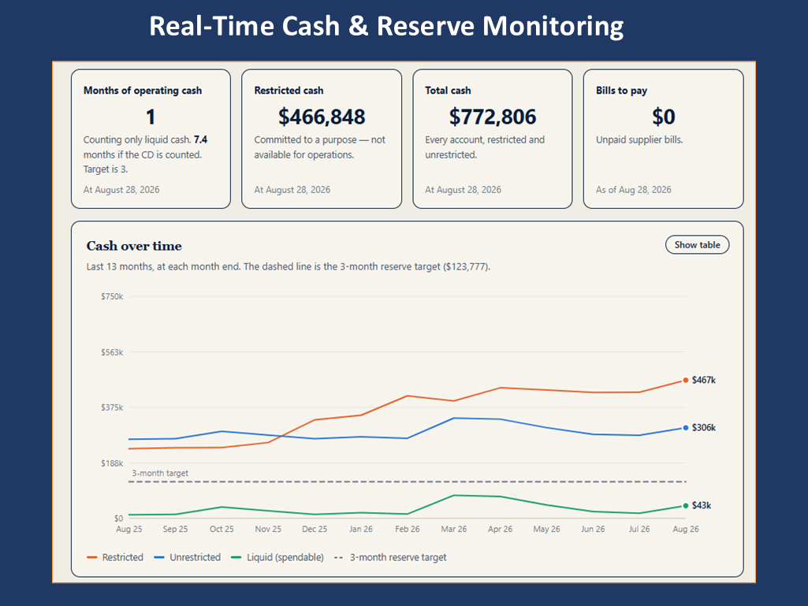Click the Mar 26 axis label
Image resolution: width=808 pixels, height=606 pixels.
pos(453,529)
